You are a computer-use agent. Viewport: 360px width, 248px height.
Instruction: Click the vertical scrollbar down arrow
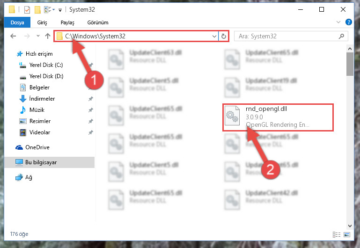click(x=350, y=226)
